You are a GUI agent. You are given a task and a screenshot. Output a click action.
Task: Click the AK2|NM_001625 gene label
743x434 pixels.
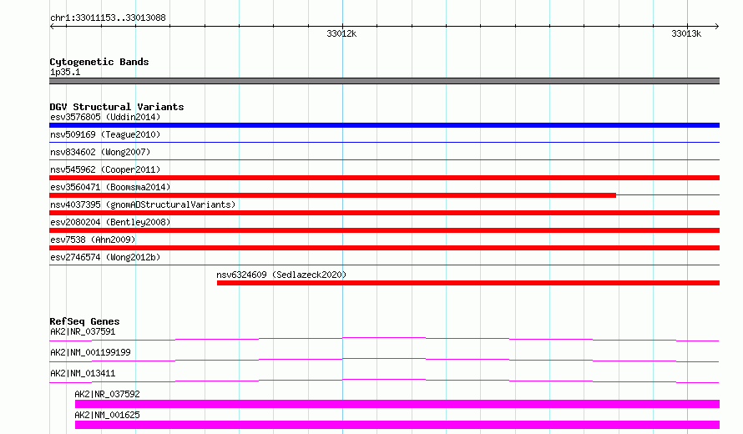[x=107, y=415]
